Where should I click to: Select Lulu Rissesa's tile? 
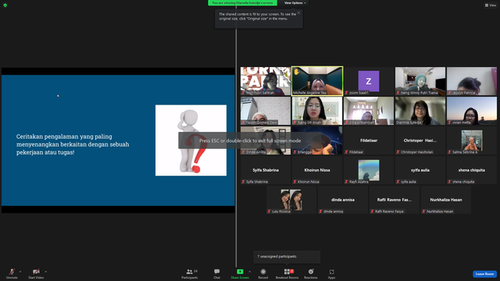tap(291, 200)
